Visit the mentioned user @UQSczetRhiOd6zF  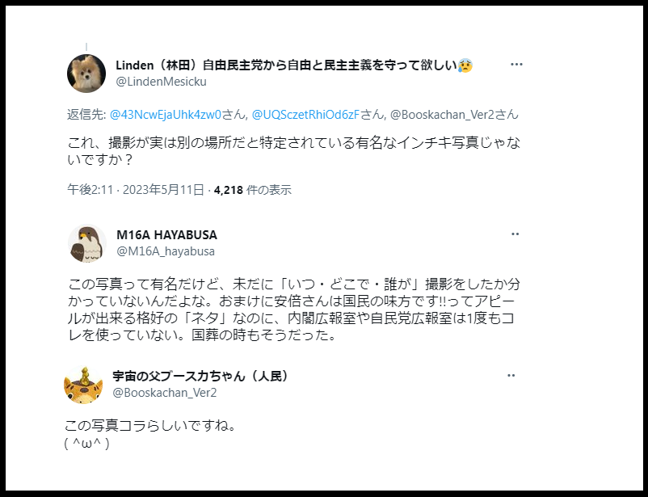pyautogui.click(x=305, y=115)
